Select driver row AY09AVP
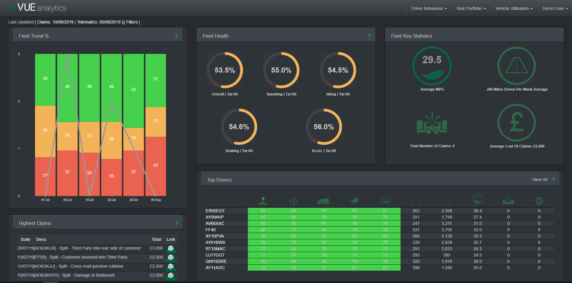Image resolution: width=572 pixels, height=283 pixels. point(380,217)
